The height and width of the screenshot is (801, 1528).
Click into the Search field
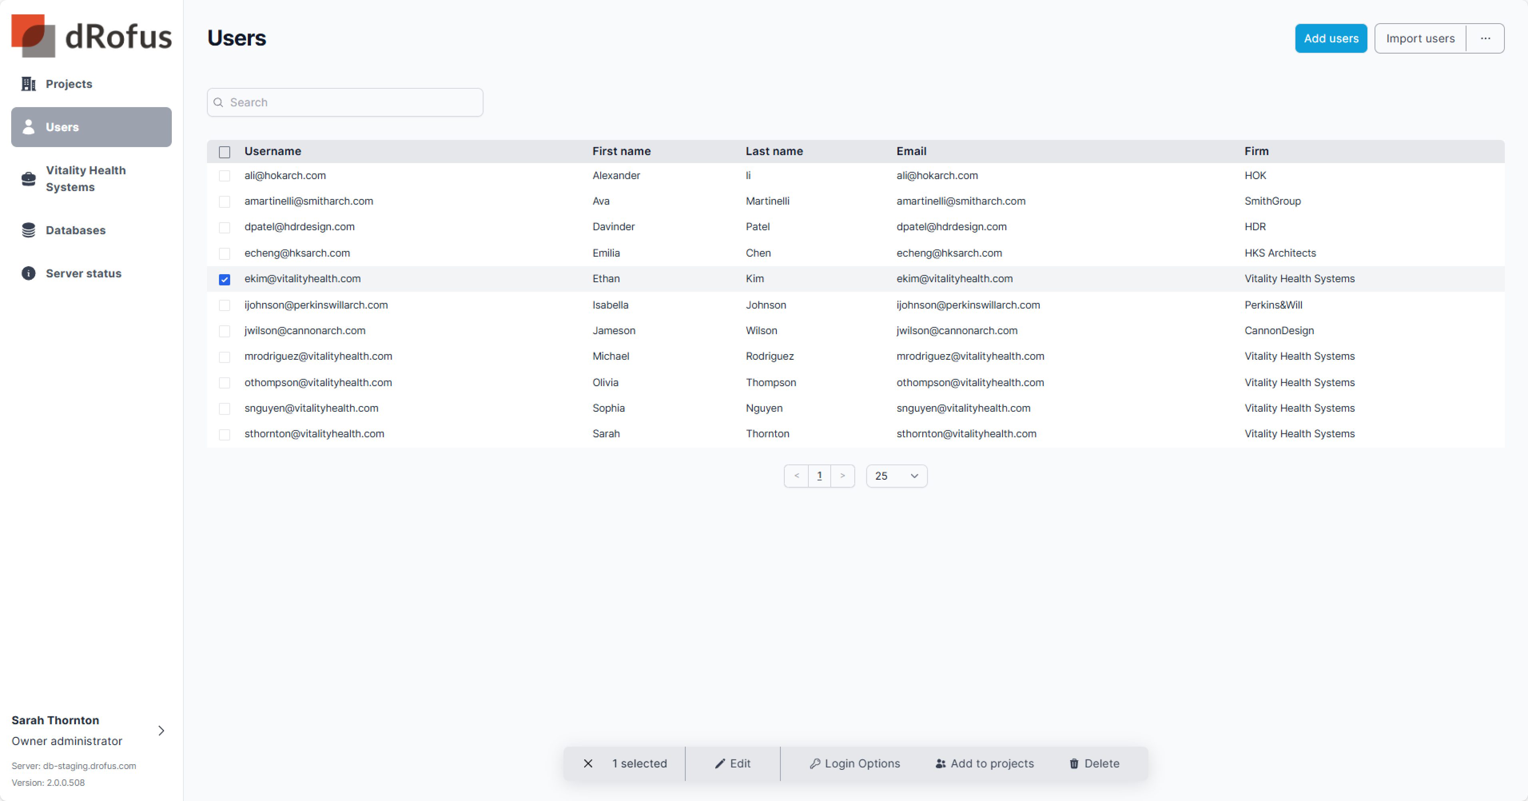(344, 103)
